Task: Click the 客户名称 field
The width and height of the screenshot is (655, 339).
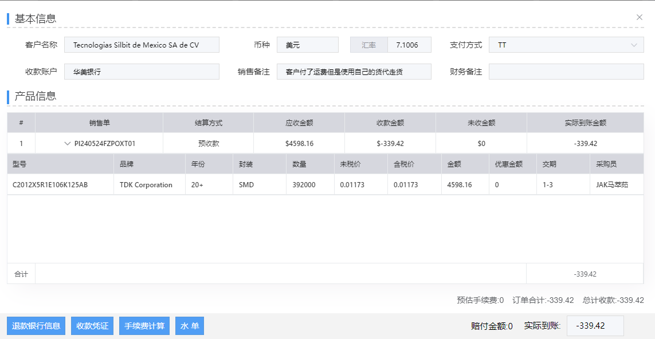Action: 142,45
